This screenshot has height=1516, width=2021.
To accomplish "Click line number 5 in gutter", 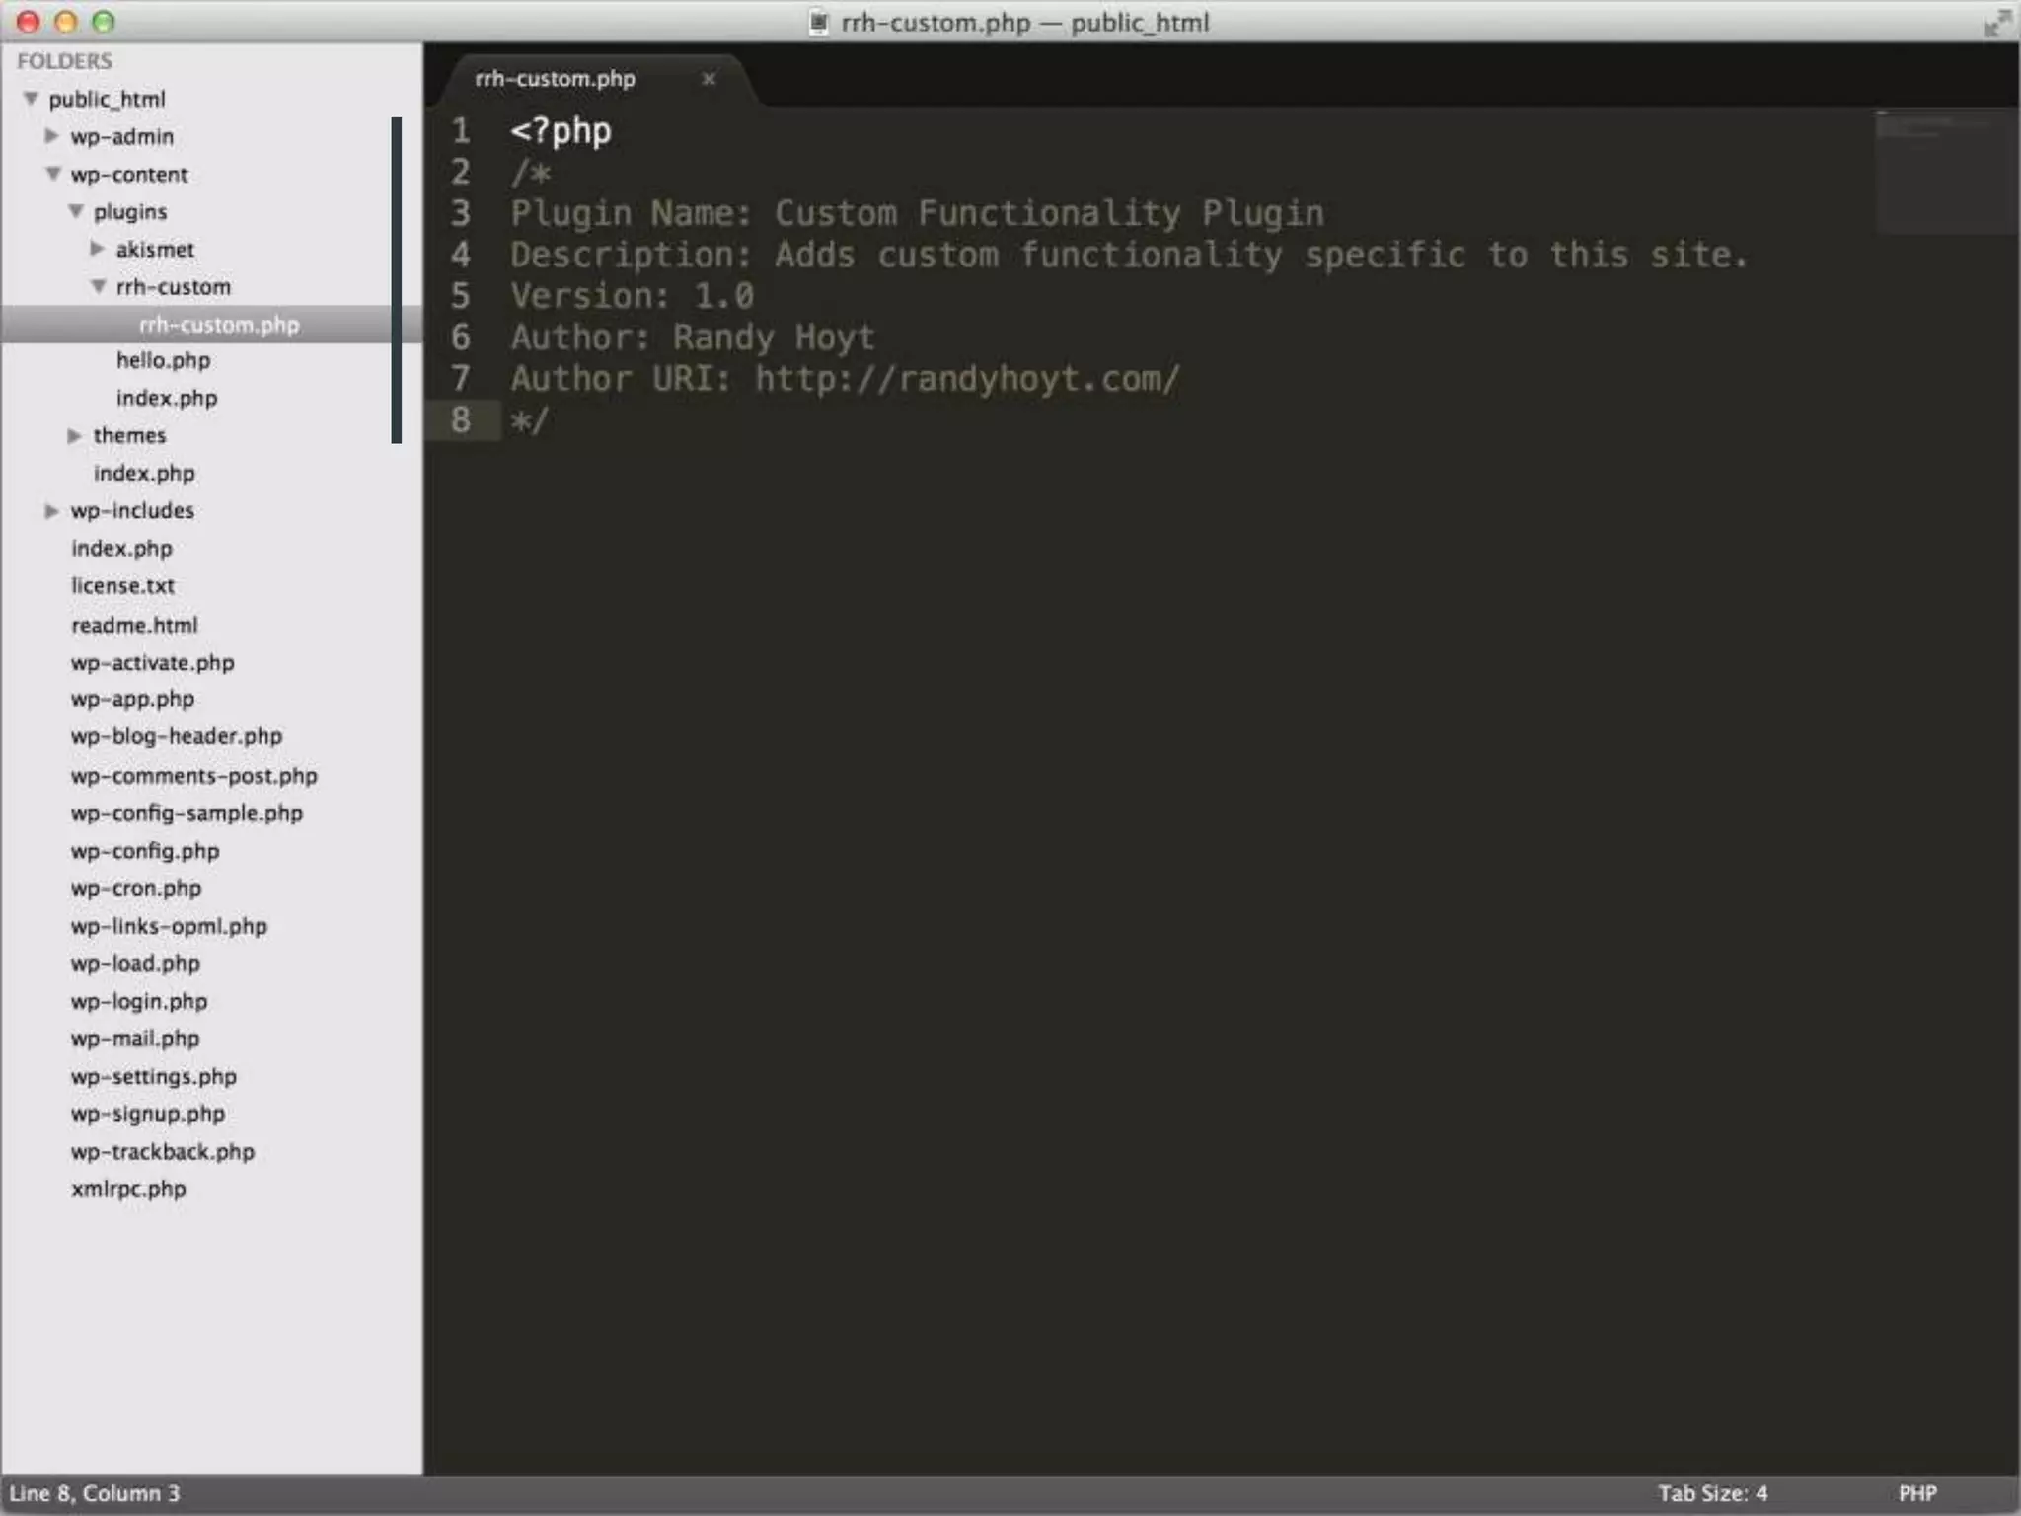I will (x=461, y=296).
